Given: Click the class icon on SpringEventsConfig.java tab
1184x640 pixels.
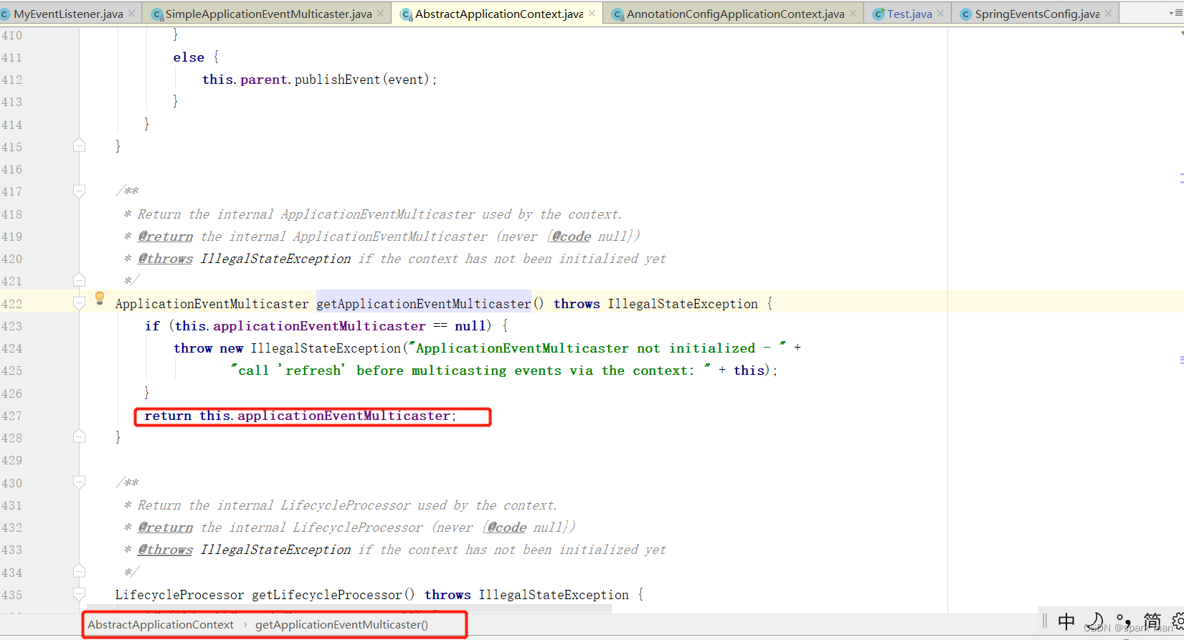Looking at the screenshot, I should click(966, 14).
